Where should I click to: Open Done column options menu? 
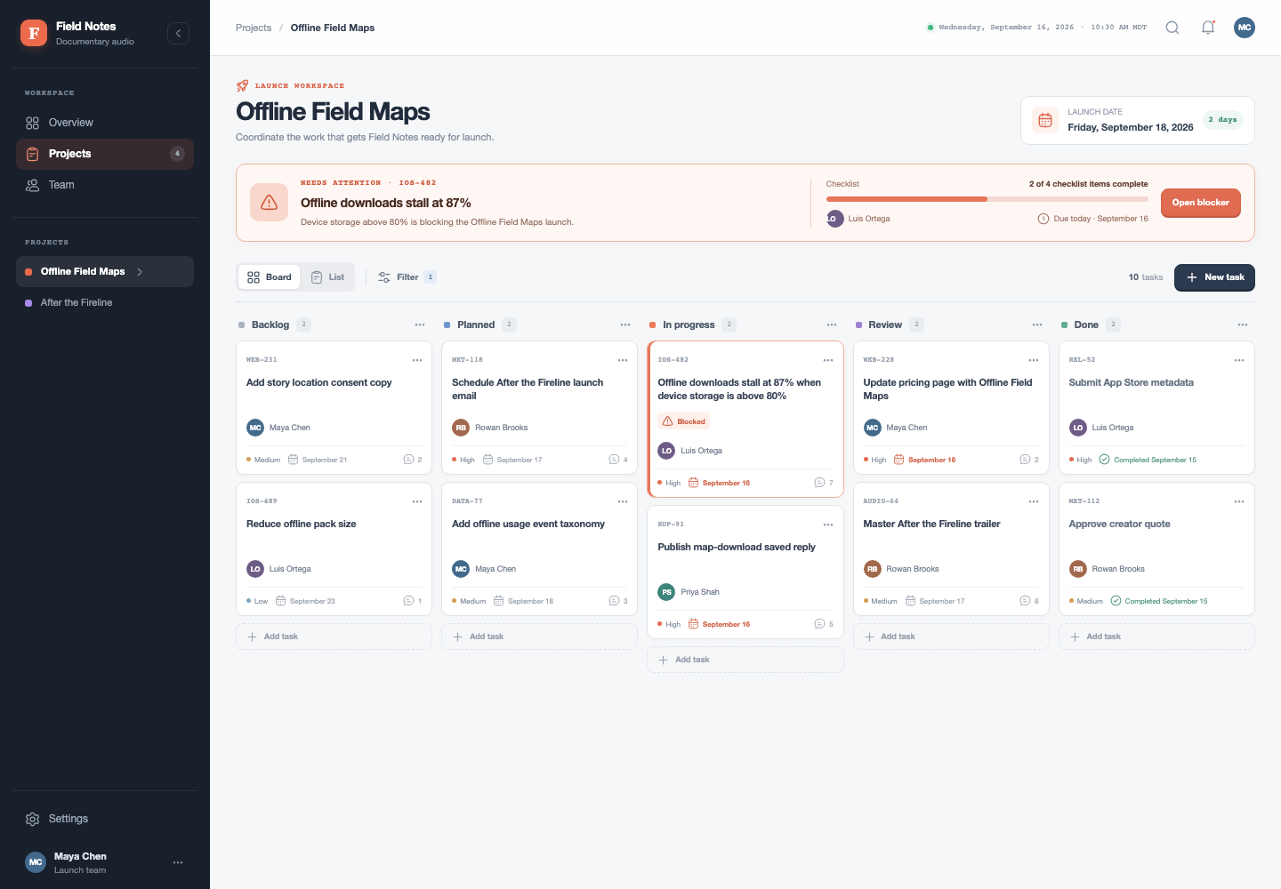[x=1243, y=324]
